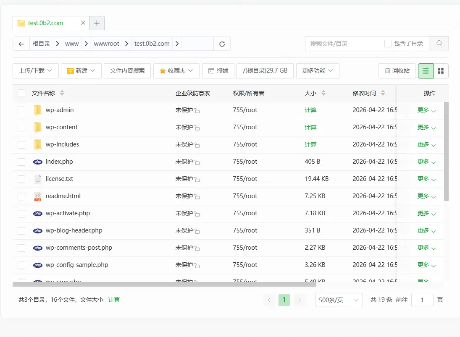The image size is (460, 337).
Task: Switch to list view mode
Action: tap(426, 71)
